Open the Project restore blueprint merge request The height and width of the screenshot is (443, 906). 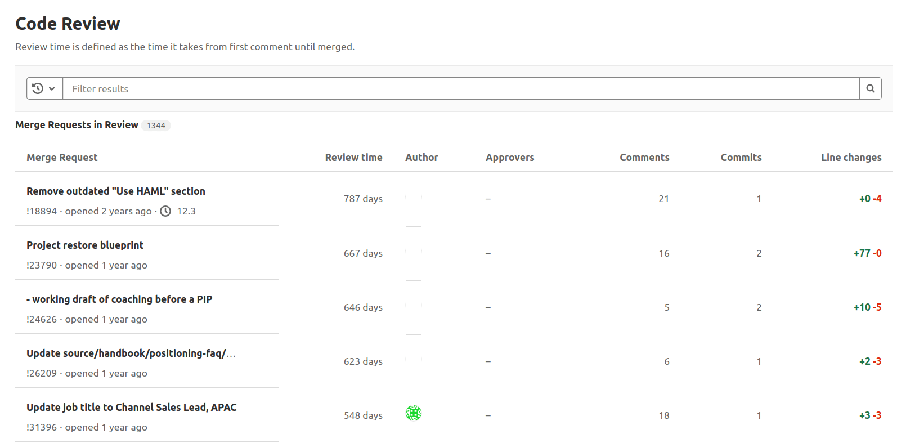[85, 245]
